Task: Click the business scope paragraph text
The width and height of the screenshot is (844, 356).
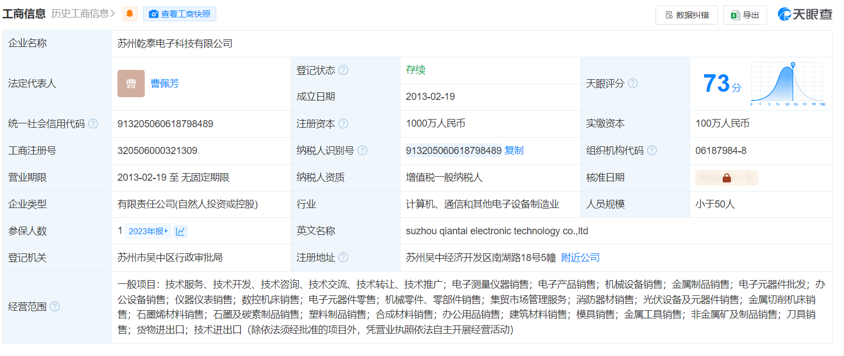Action: [x=471, y=307]
